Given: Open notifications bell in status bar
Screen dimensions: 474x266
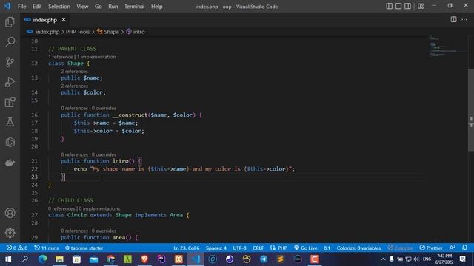Looking at the screenshot, I should click(x=464, y=248).
